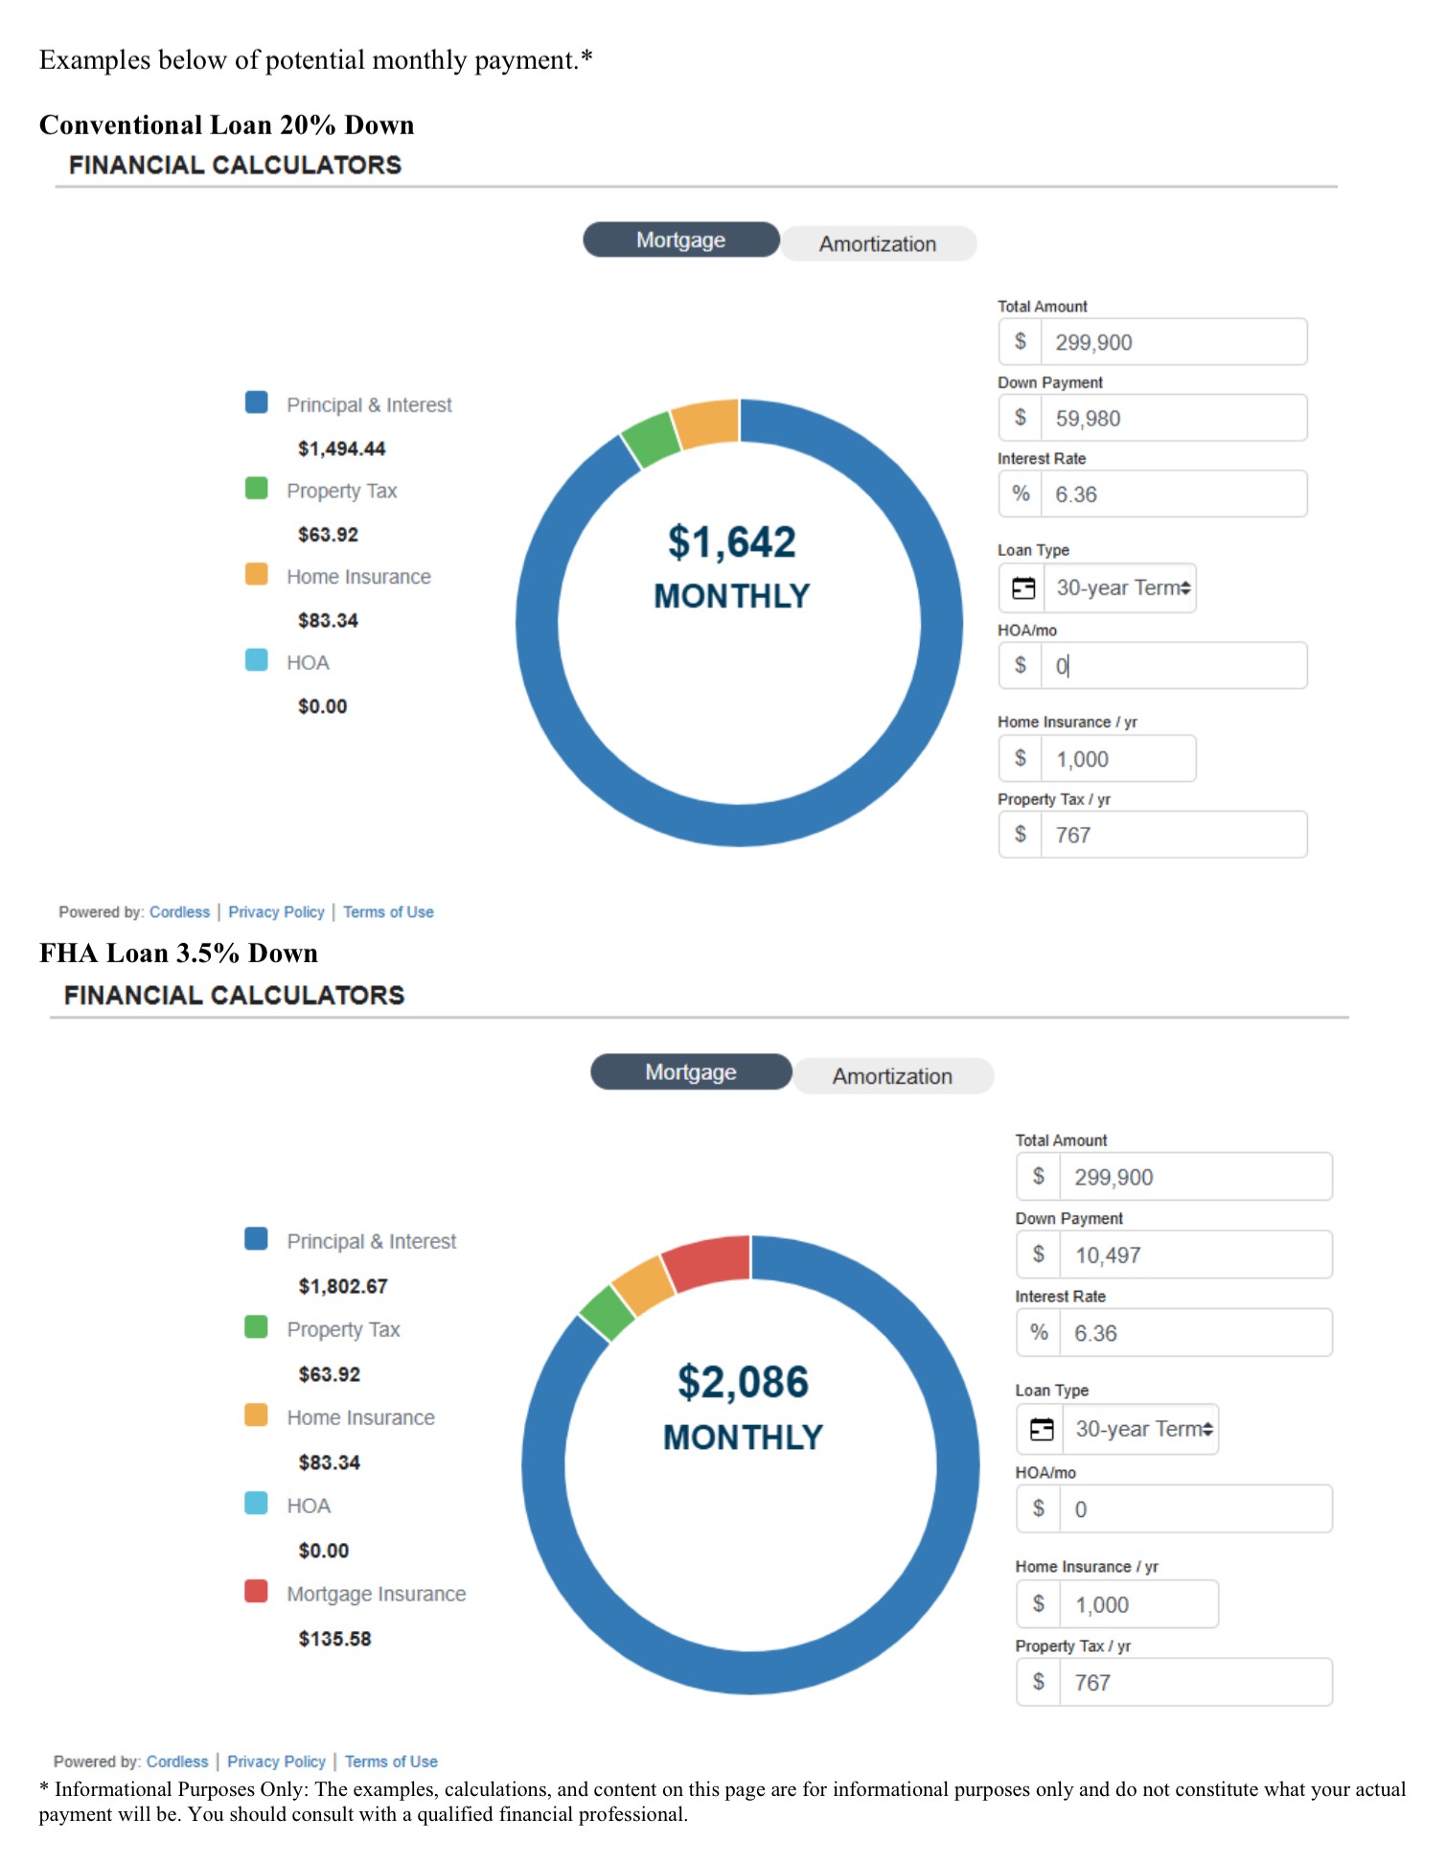This screenshot has width=1447, height=1864.
Task: Open the first 30-year Term dropdown
Action: pyautogui.click(x=1120, y=588)
